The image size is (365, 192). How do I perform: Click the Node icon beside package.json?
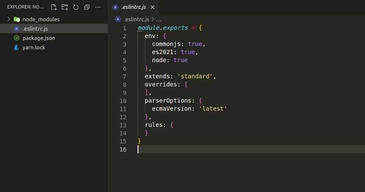click(16, 38)
